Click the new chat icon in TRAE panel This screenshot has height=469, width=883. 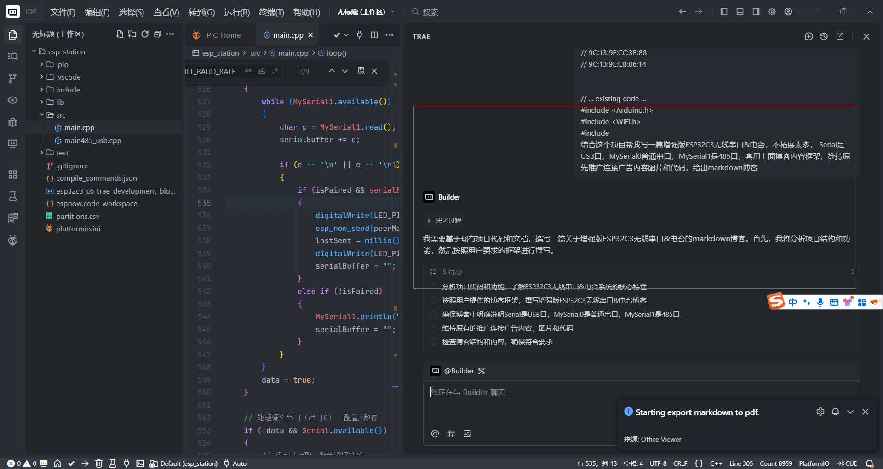(808, 36)
